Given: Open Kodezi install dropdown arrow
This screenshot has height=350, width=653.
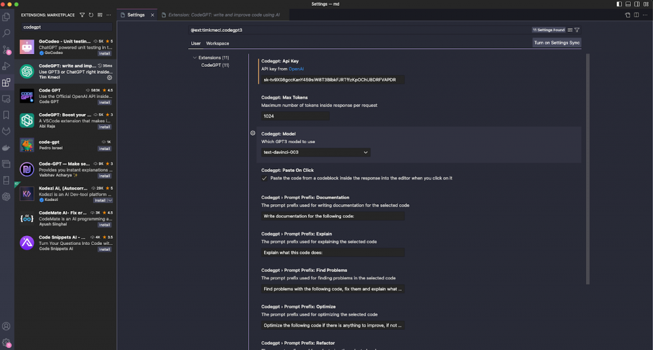Looking at the screenshot, I should click(110, 200).
